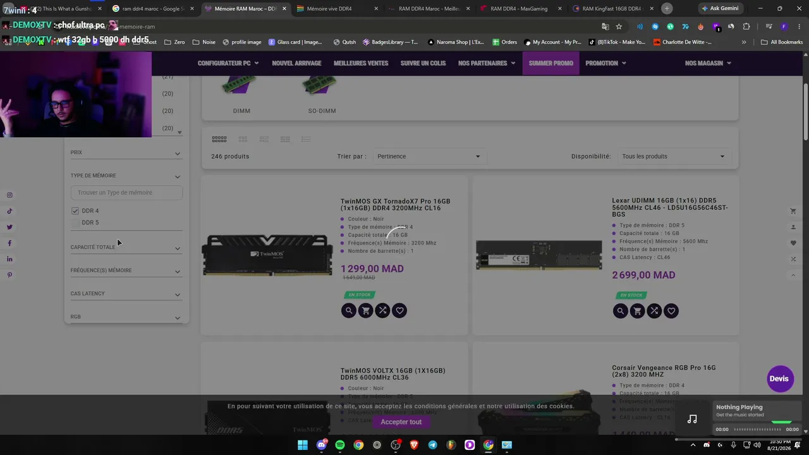Open Spotify from the taskbar

point(340,445)
